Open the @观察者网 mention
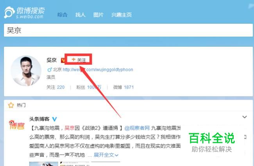Image resolution: width=254 pixels, height=166 pixels. point(137,128)
